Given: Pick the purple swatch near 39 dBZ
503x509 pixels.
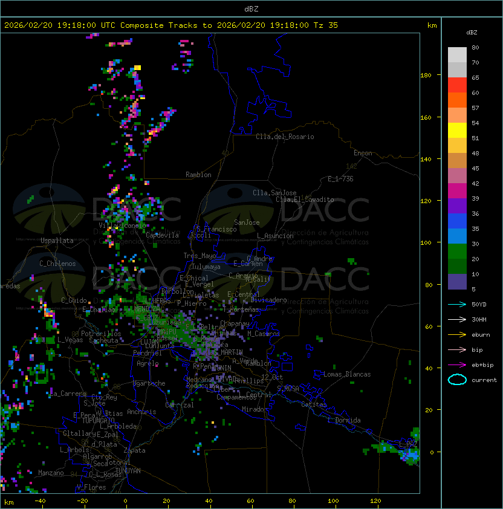Looking at the screenshot, I should [457, 206].
